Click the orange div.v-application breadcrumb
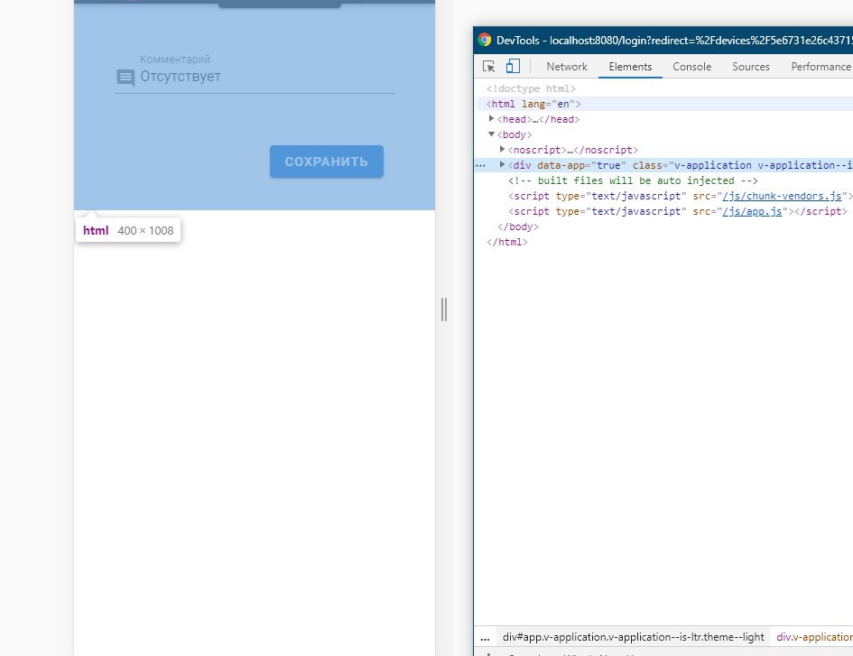Viewport: 853px width, 656px height. pyautogui.click(x=814, y=637)
